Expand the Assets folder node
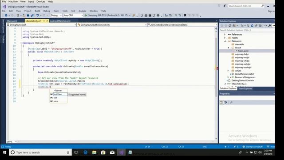 coord(225,38)
